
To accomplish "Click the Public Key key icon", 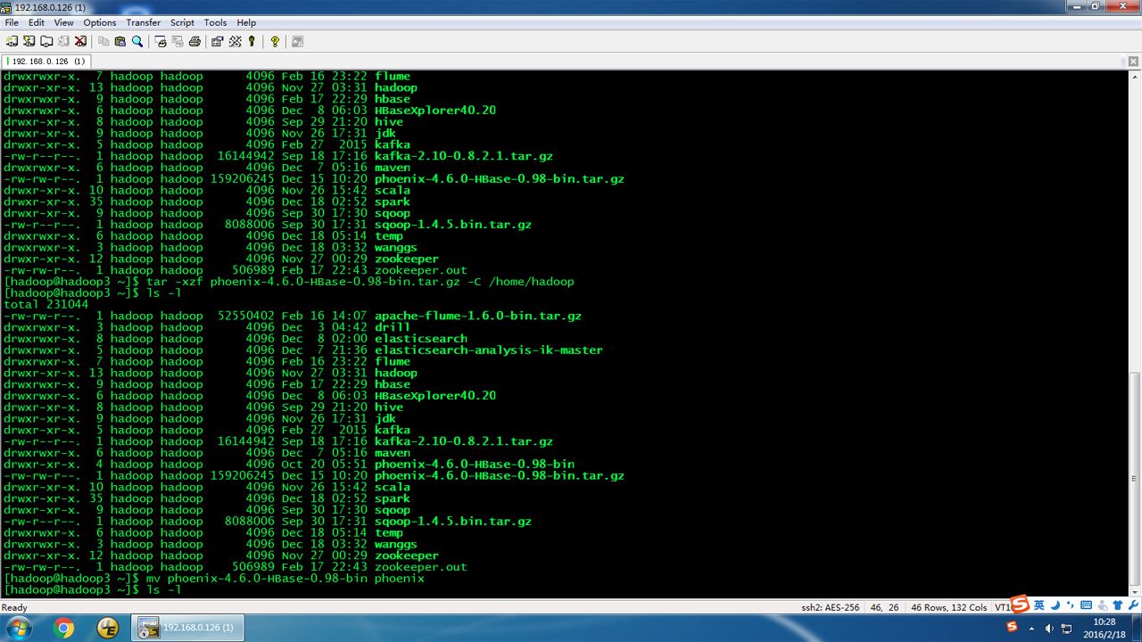I will 252,41.
